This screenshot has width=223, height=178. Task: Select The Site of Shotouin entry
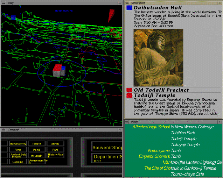coord(180,168)
